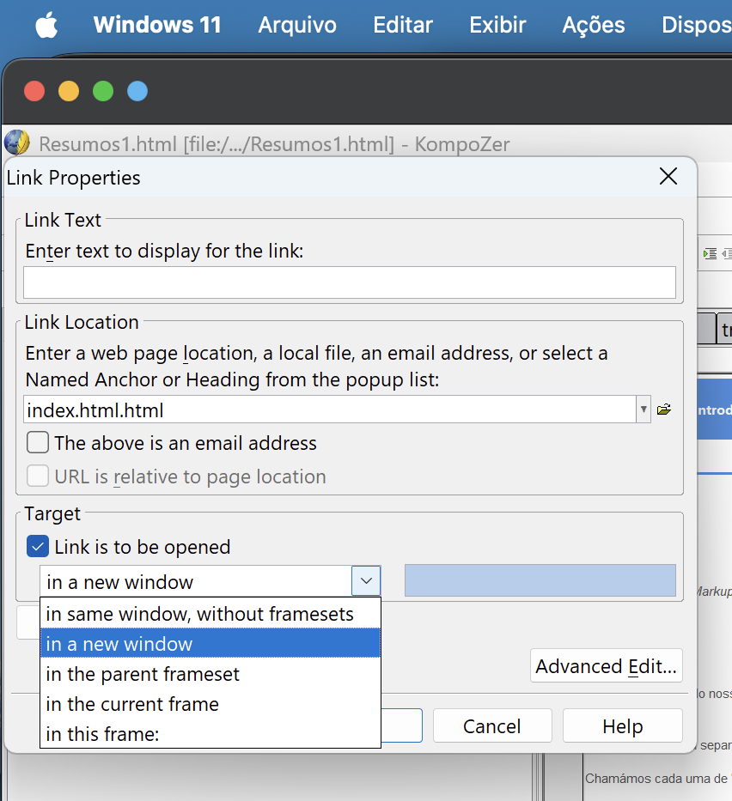Click the blue fourth window control button
Screen dimensions: 732x801
[137, 91]
